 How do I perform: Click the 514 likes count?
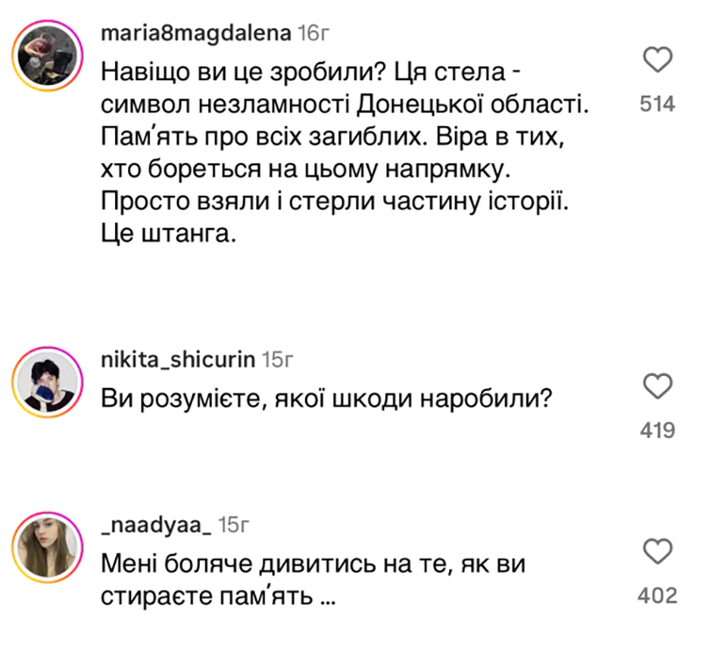point(656,105)
